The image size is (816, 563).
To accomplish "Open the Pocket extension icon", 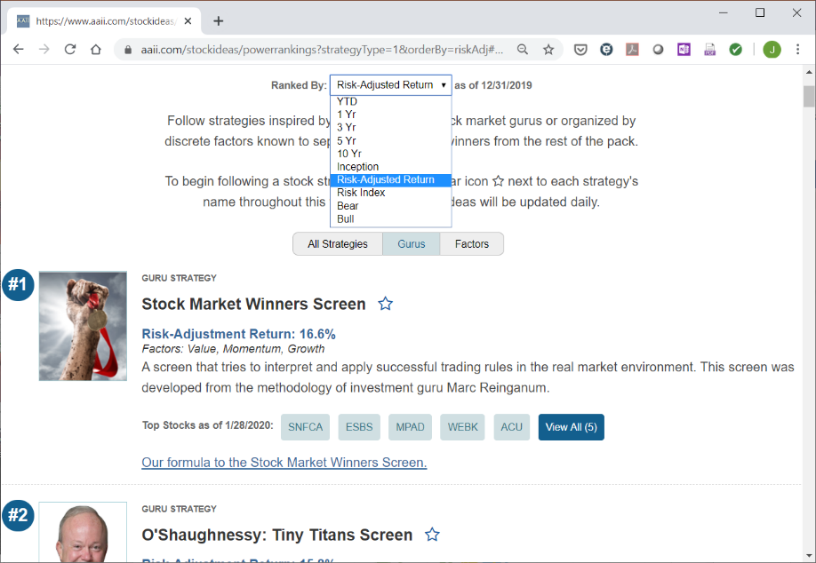I will [x=580, y=50].
